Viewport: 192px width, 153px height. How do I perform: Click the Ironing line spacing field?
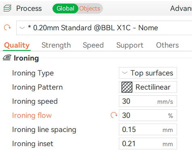click(x=148, y=130)
